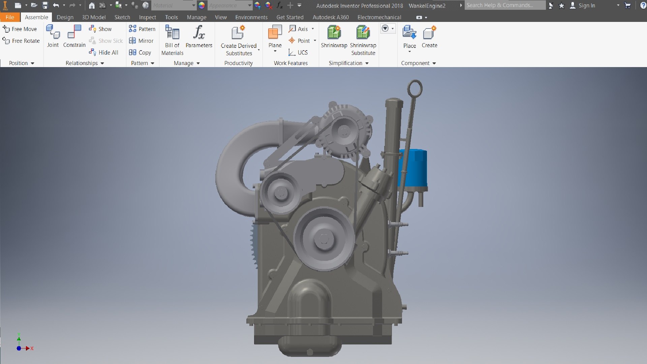Click Hide All relationships
Viewport: 647px width, 364px height.
[104, 53]
